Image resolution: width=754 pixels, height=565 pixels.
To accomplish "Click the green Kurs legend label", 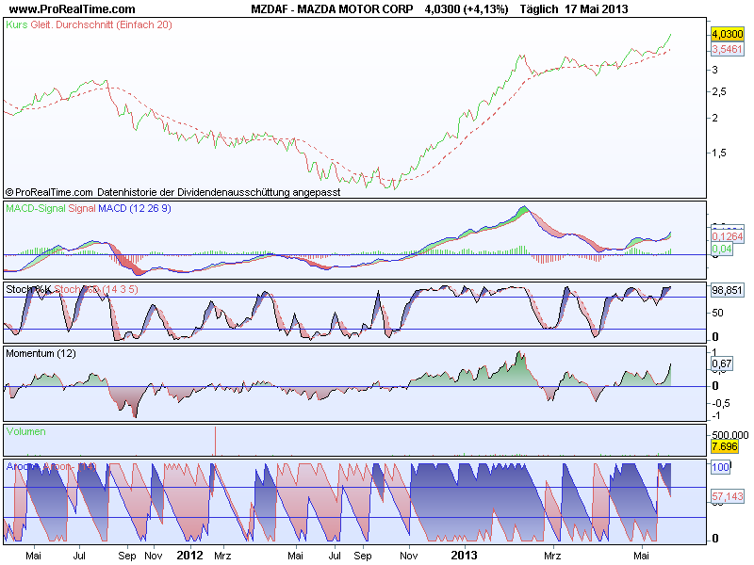I will click(17, 24).
